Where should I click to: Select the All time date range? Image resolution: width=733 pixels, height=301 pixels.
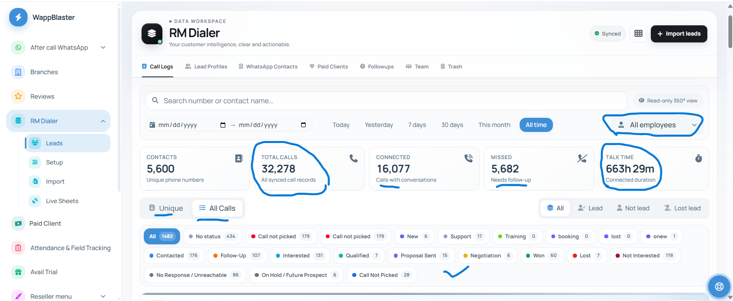click(x=536, y=125)
